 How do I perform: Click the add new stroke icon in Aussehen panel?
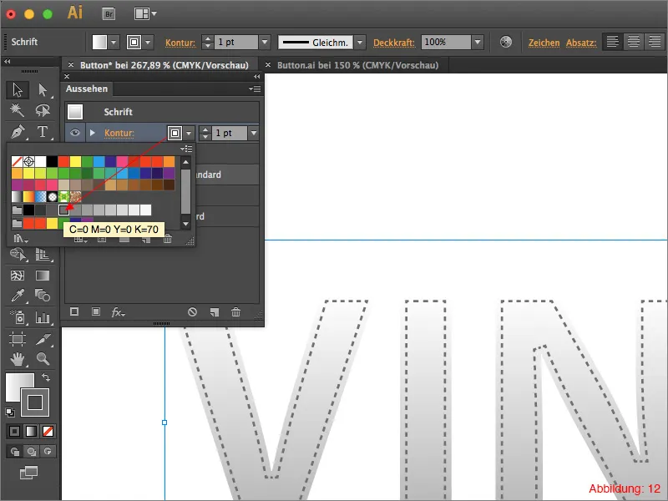point(74,311)
